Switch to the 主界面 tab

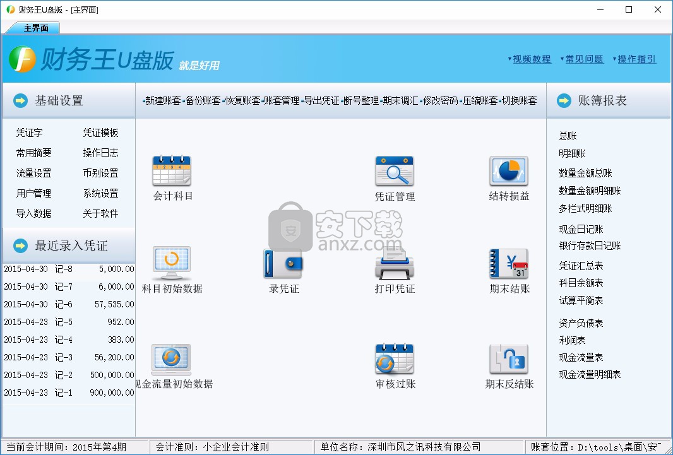coord(35,28)
